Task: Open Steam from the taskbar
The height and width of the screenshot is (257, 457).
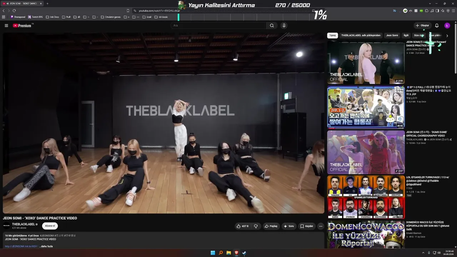Action: coord(244,253)
